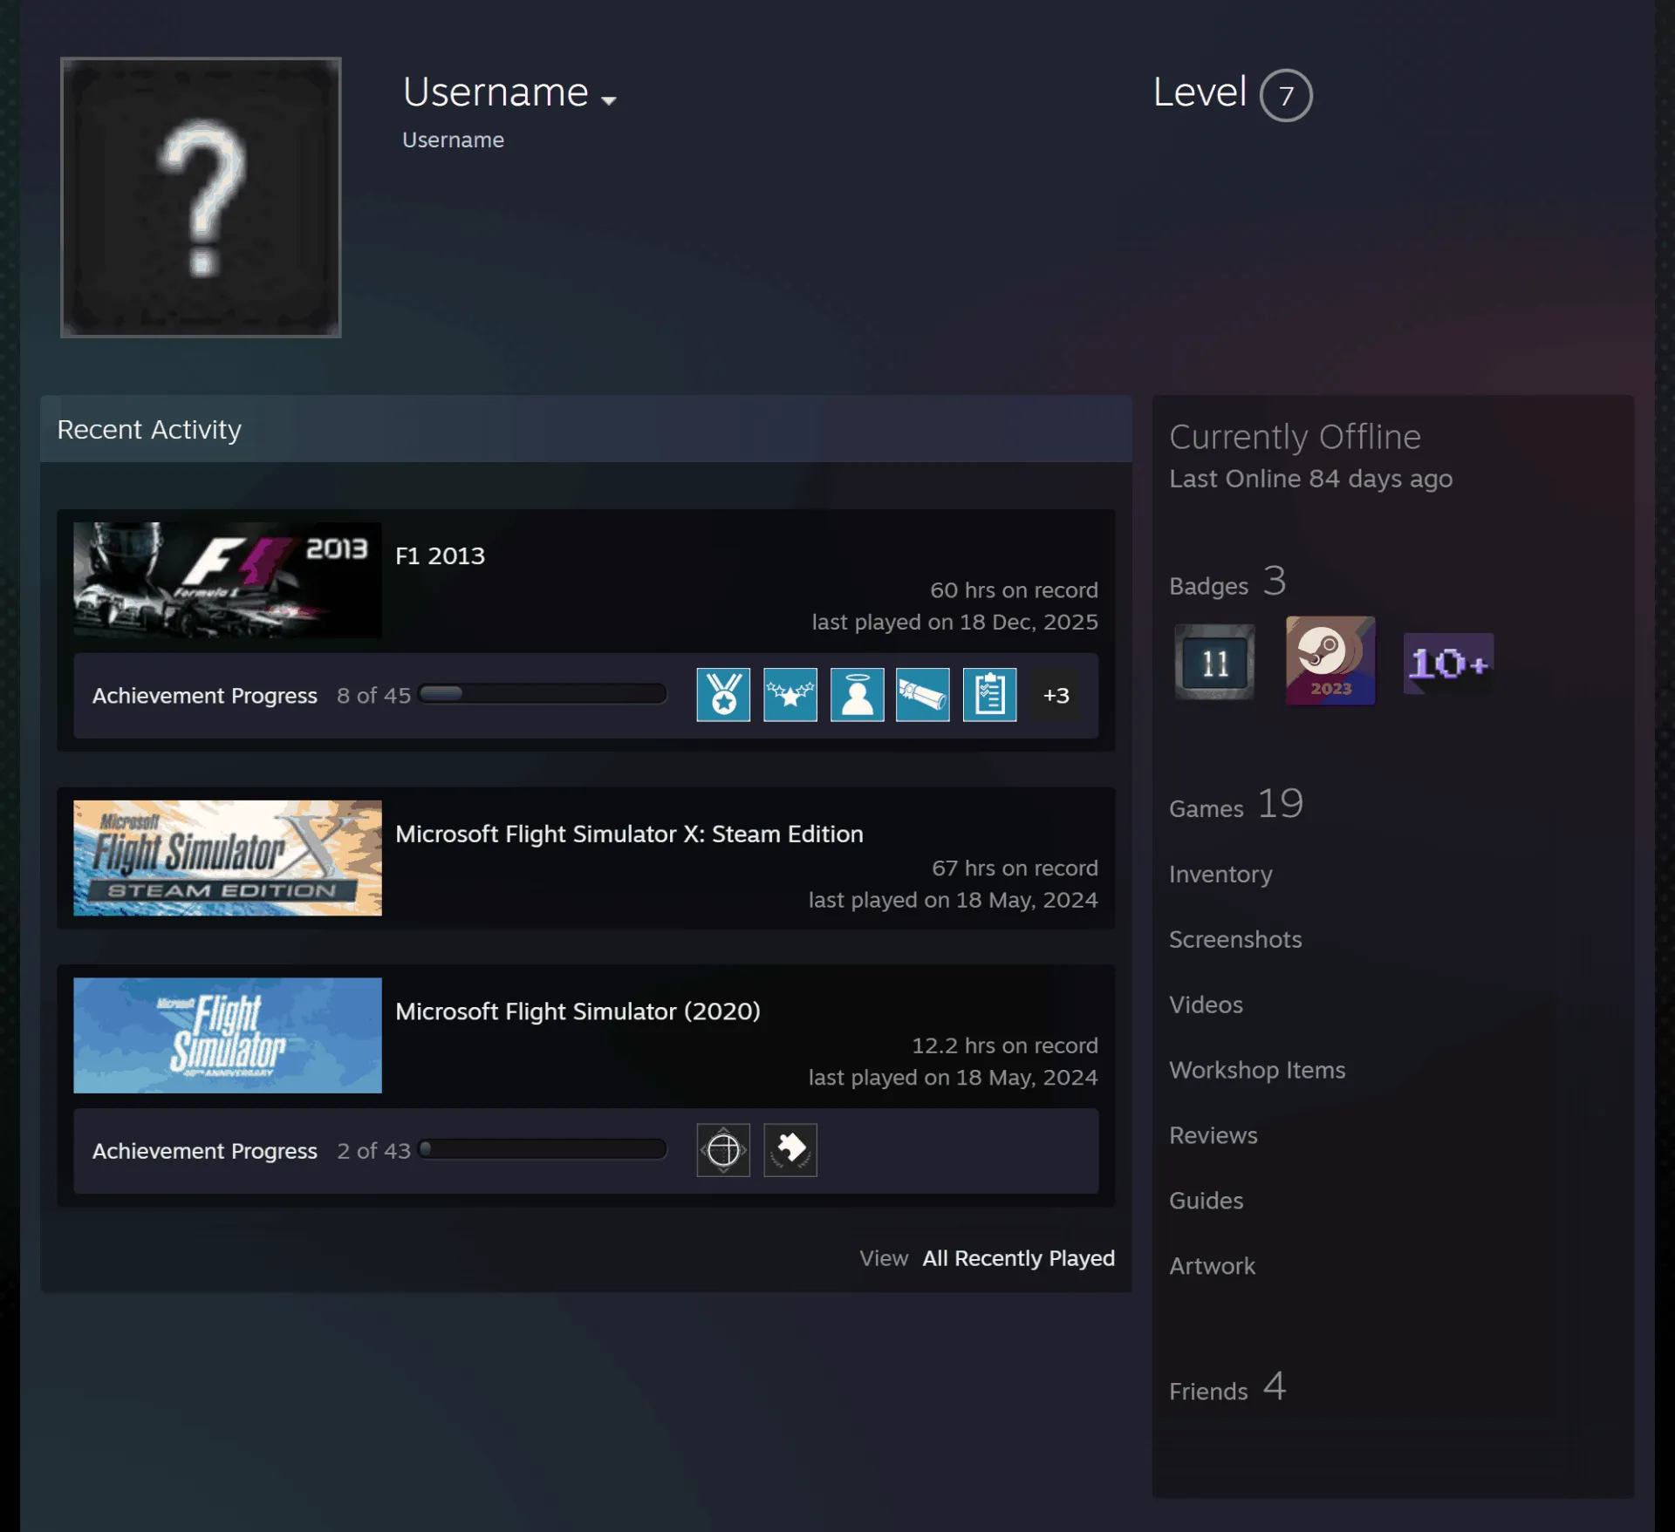Open Workshop Items
Screen dimensions: 1675x1532
point(1257,1070)
